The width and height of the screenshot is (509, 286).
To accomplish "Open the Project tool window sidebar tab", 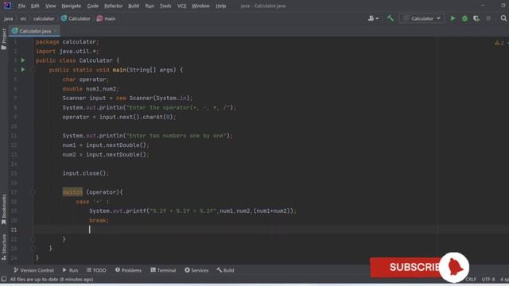I will coord(4,39).
